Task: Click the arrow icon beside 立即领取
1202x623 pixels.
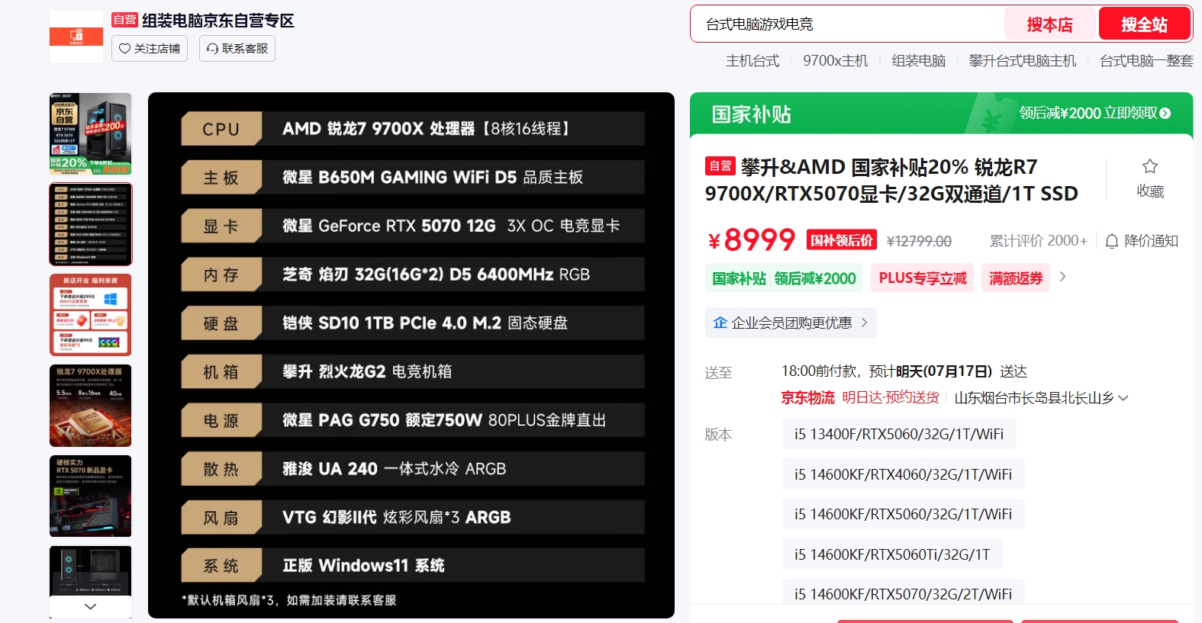Action: (x=1165, y=113)
